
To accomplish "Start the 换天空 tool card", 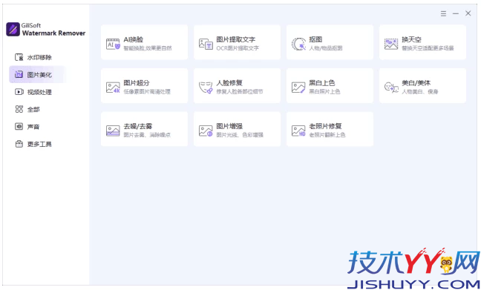I will tap(422, 42).
